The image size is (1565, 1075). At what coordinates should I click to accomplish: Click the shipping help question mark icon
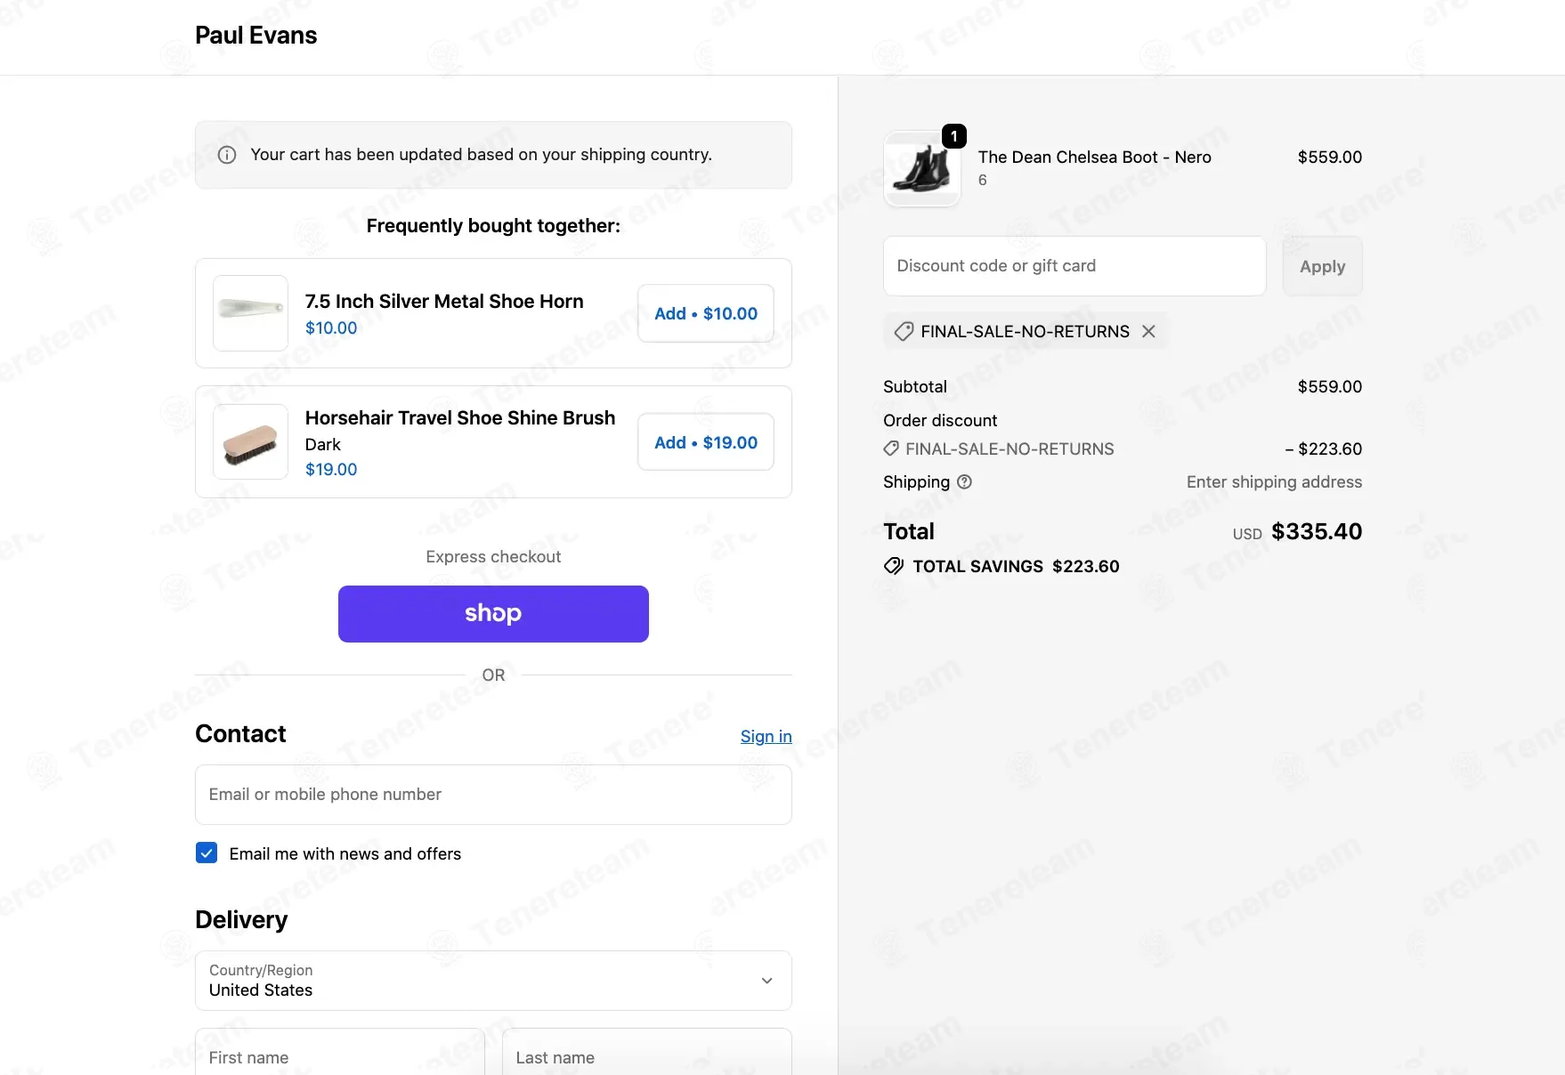tap(964, 481)
